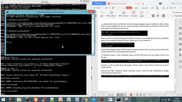182x102 pixels.
Task: Enable Read Mode
Action: 177,16
